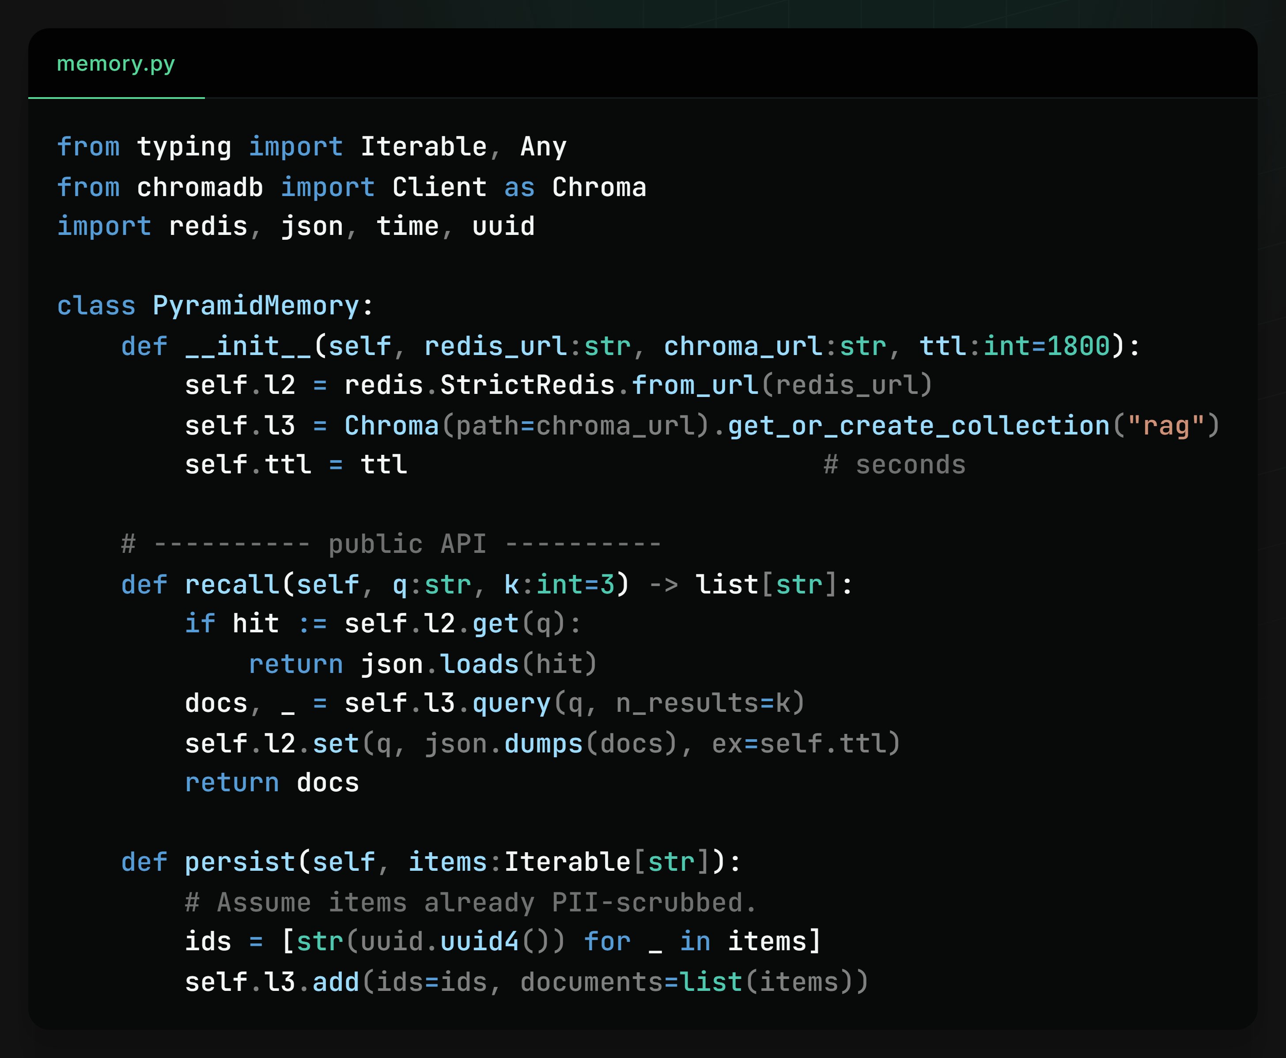
Task: Click the '# seconds' comment
Action: 894,465
